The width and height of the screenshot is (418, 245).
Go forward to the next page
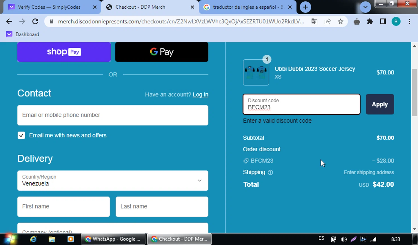coord(22,21)
